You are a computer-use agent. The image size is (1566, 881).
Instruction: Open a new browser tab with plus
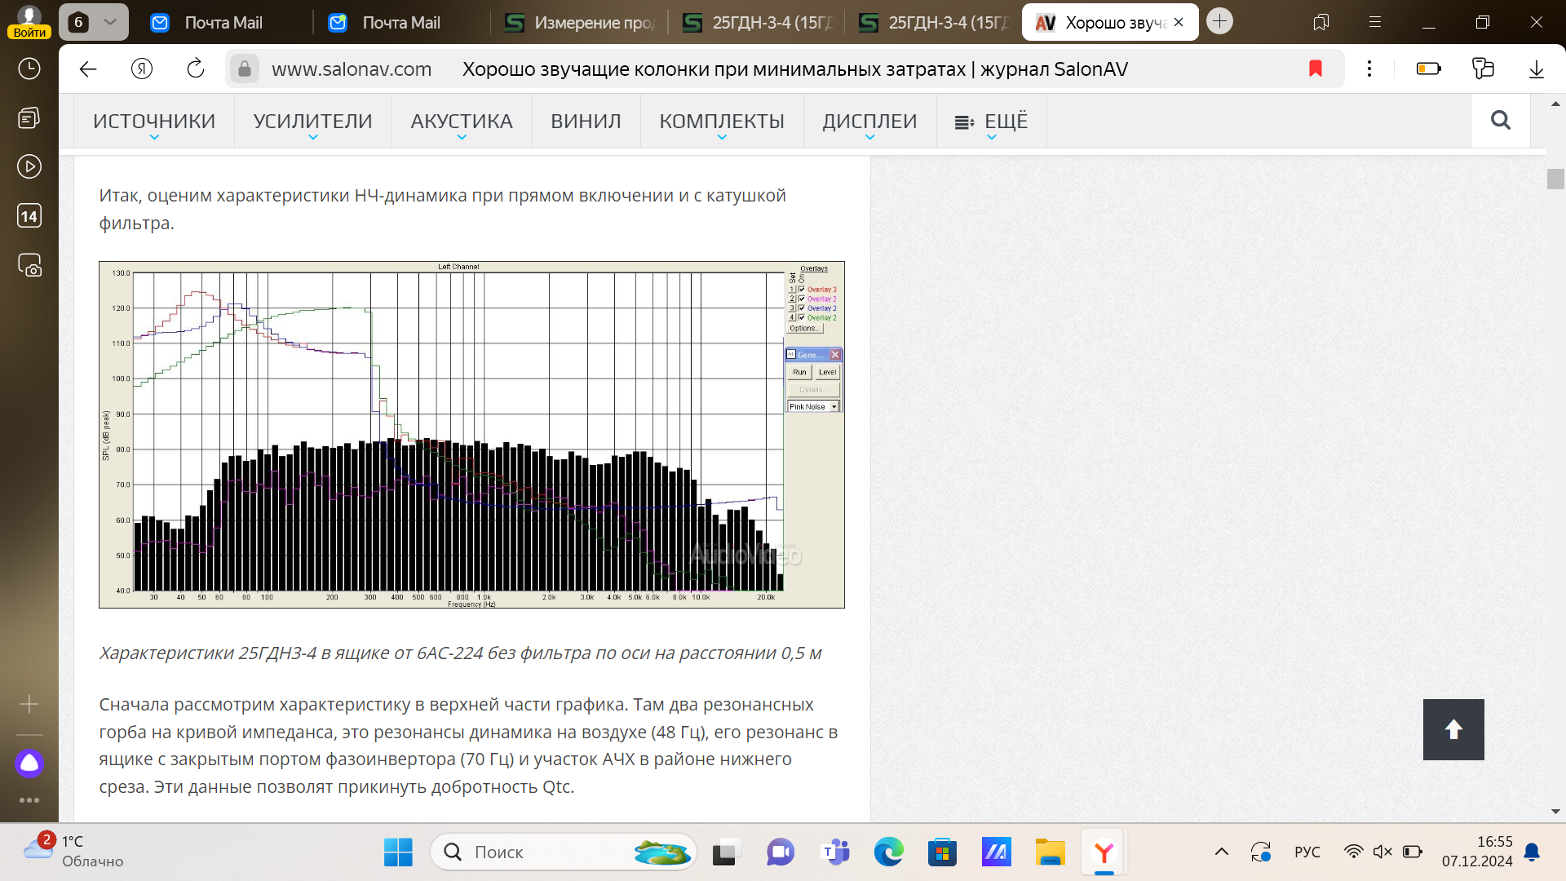click(1219, 22)
